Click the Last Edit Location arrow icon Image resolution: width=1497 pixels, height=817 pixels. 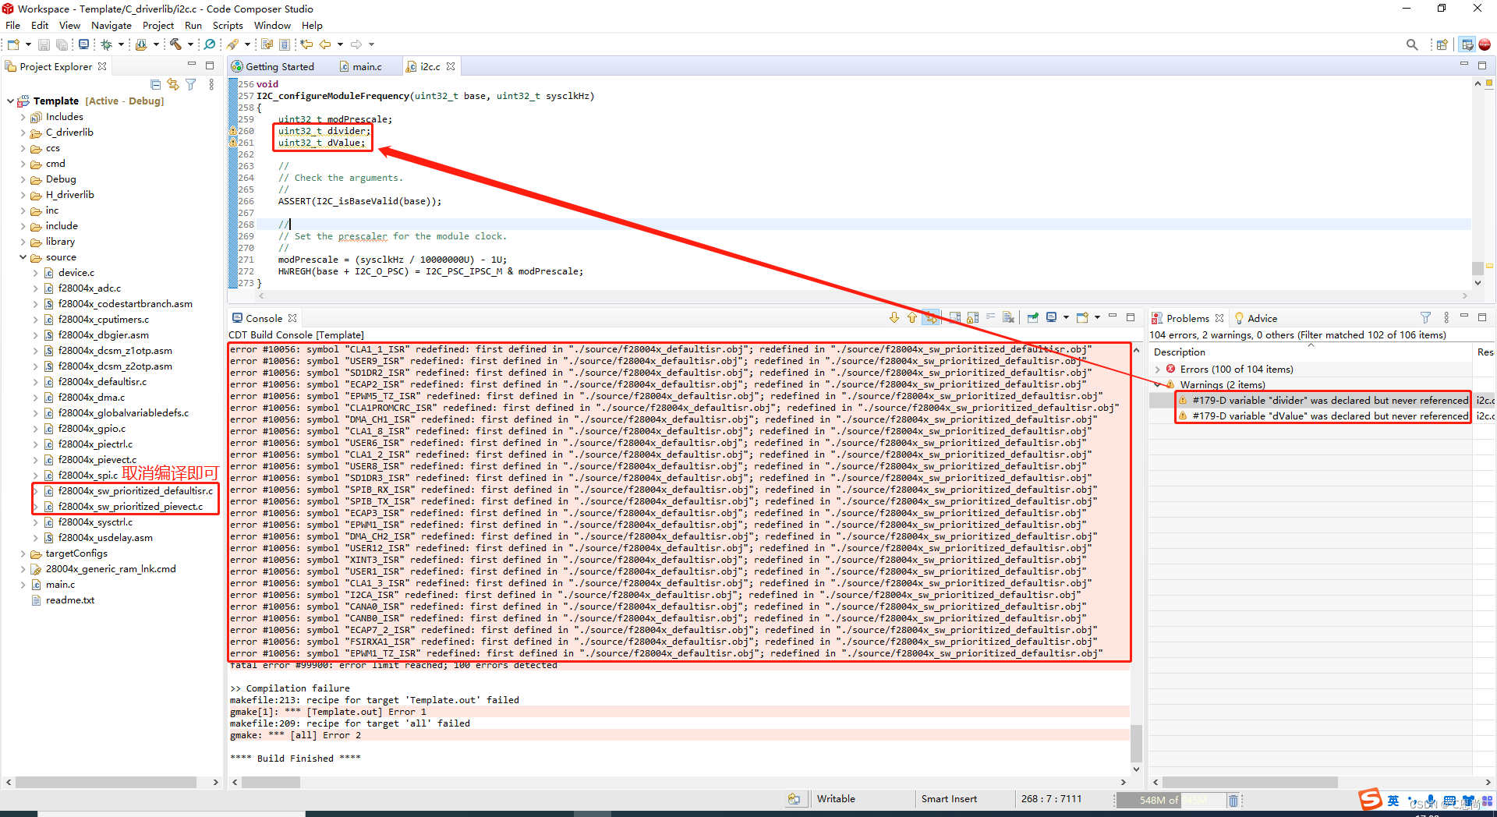(x=307, y=44)
